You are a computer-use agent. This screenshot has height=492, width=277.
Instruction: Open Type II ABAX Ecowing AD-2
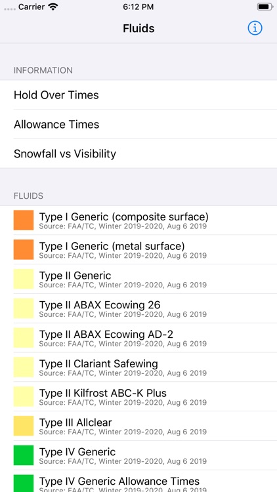tap(138, 338)
